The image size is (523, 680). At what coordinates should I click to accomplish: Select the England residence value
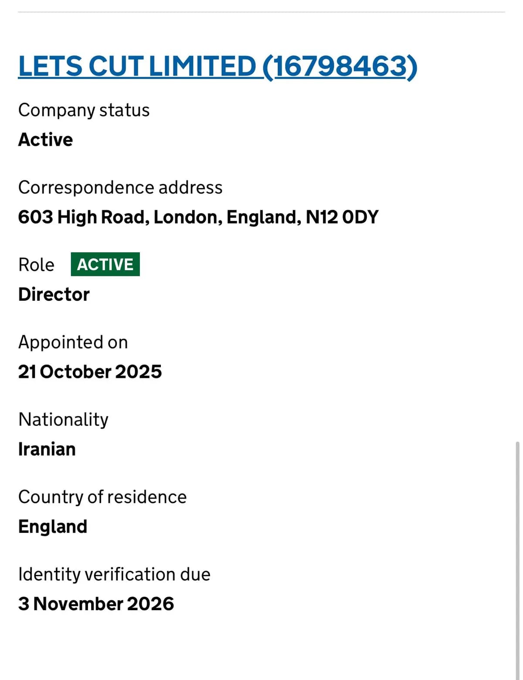click(x=53, y=527)
